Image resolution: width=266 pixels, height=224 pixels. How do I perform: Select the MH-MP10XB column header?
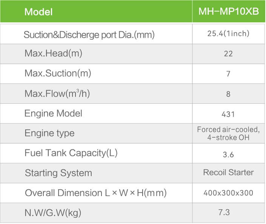click(x=228, y=11)
